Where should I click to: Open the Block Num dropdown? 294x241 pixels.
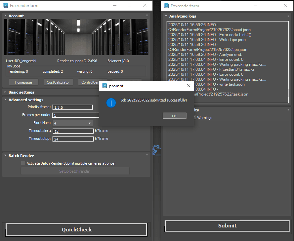click(73, 123)
